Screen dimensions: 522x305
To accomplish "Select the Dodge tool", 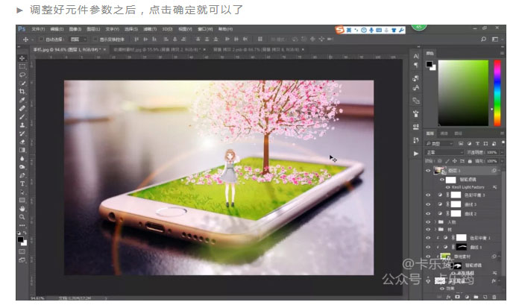I will point(22,167).
